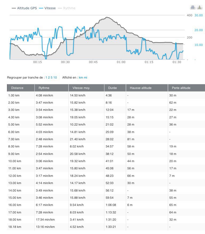Group splits by 10 km
Image resolution: width=205 pixels, height=234 pixels.
[x=55, y=78]
